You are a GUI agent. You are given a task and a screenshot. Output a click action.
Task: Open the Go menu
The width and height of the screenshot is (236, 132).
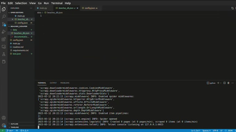(x=40, y=3)
